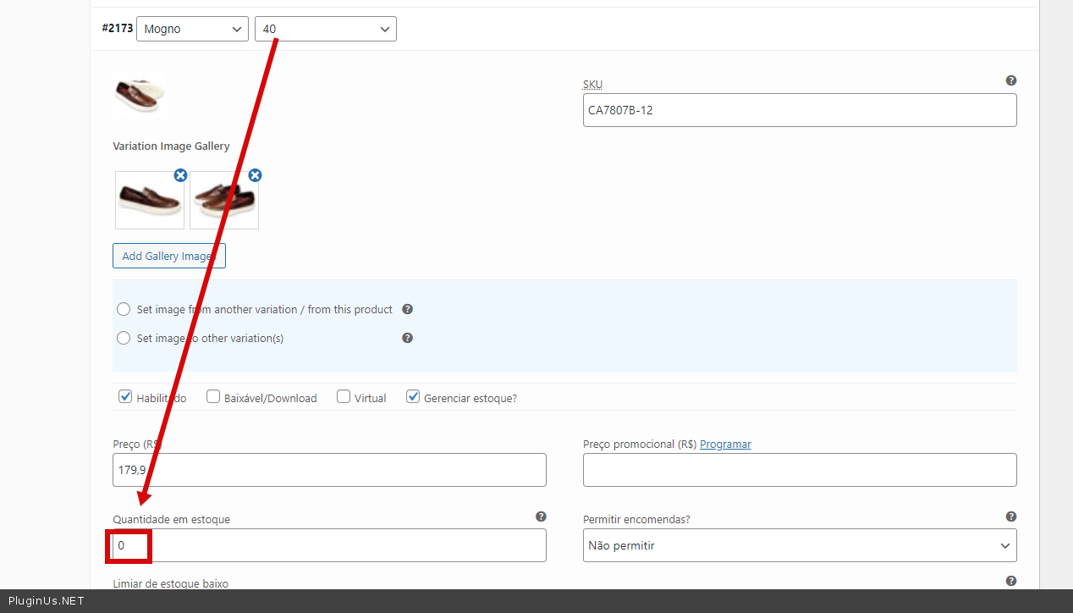This screenshot has width=1073, height=613.
Task: Click the Add Gallery Images button
Action: pyautogui.click(x=169, y=256)
